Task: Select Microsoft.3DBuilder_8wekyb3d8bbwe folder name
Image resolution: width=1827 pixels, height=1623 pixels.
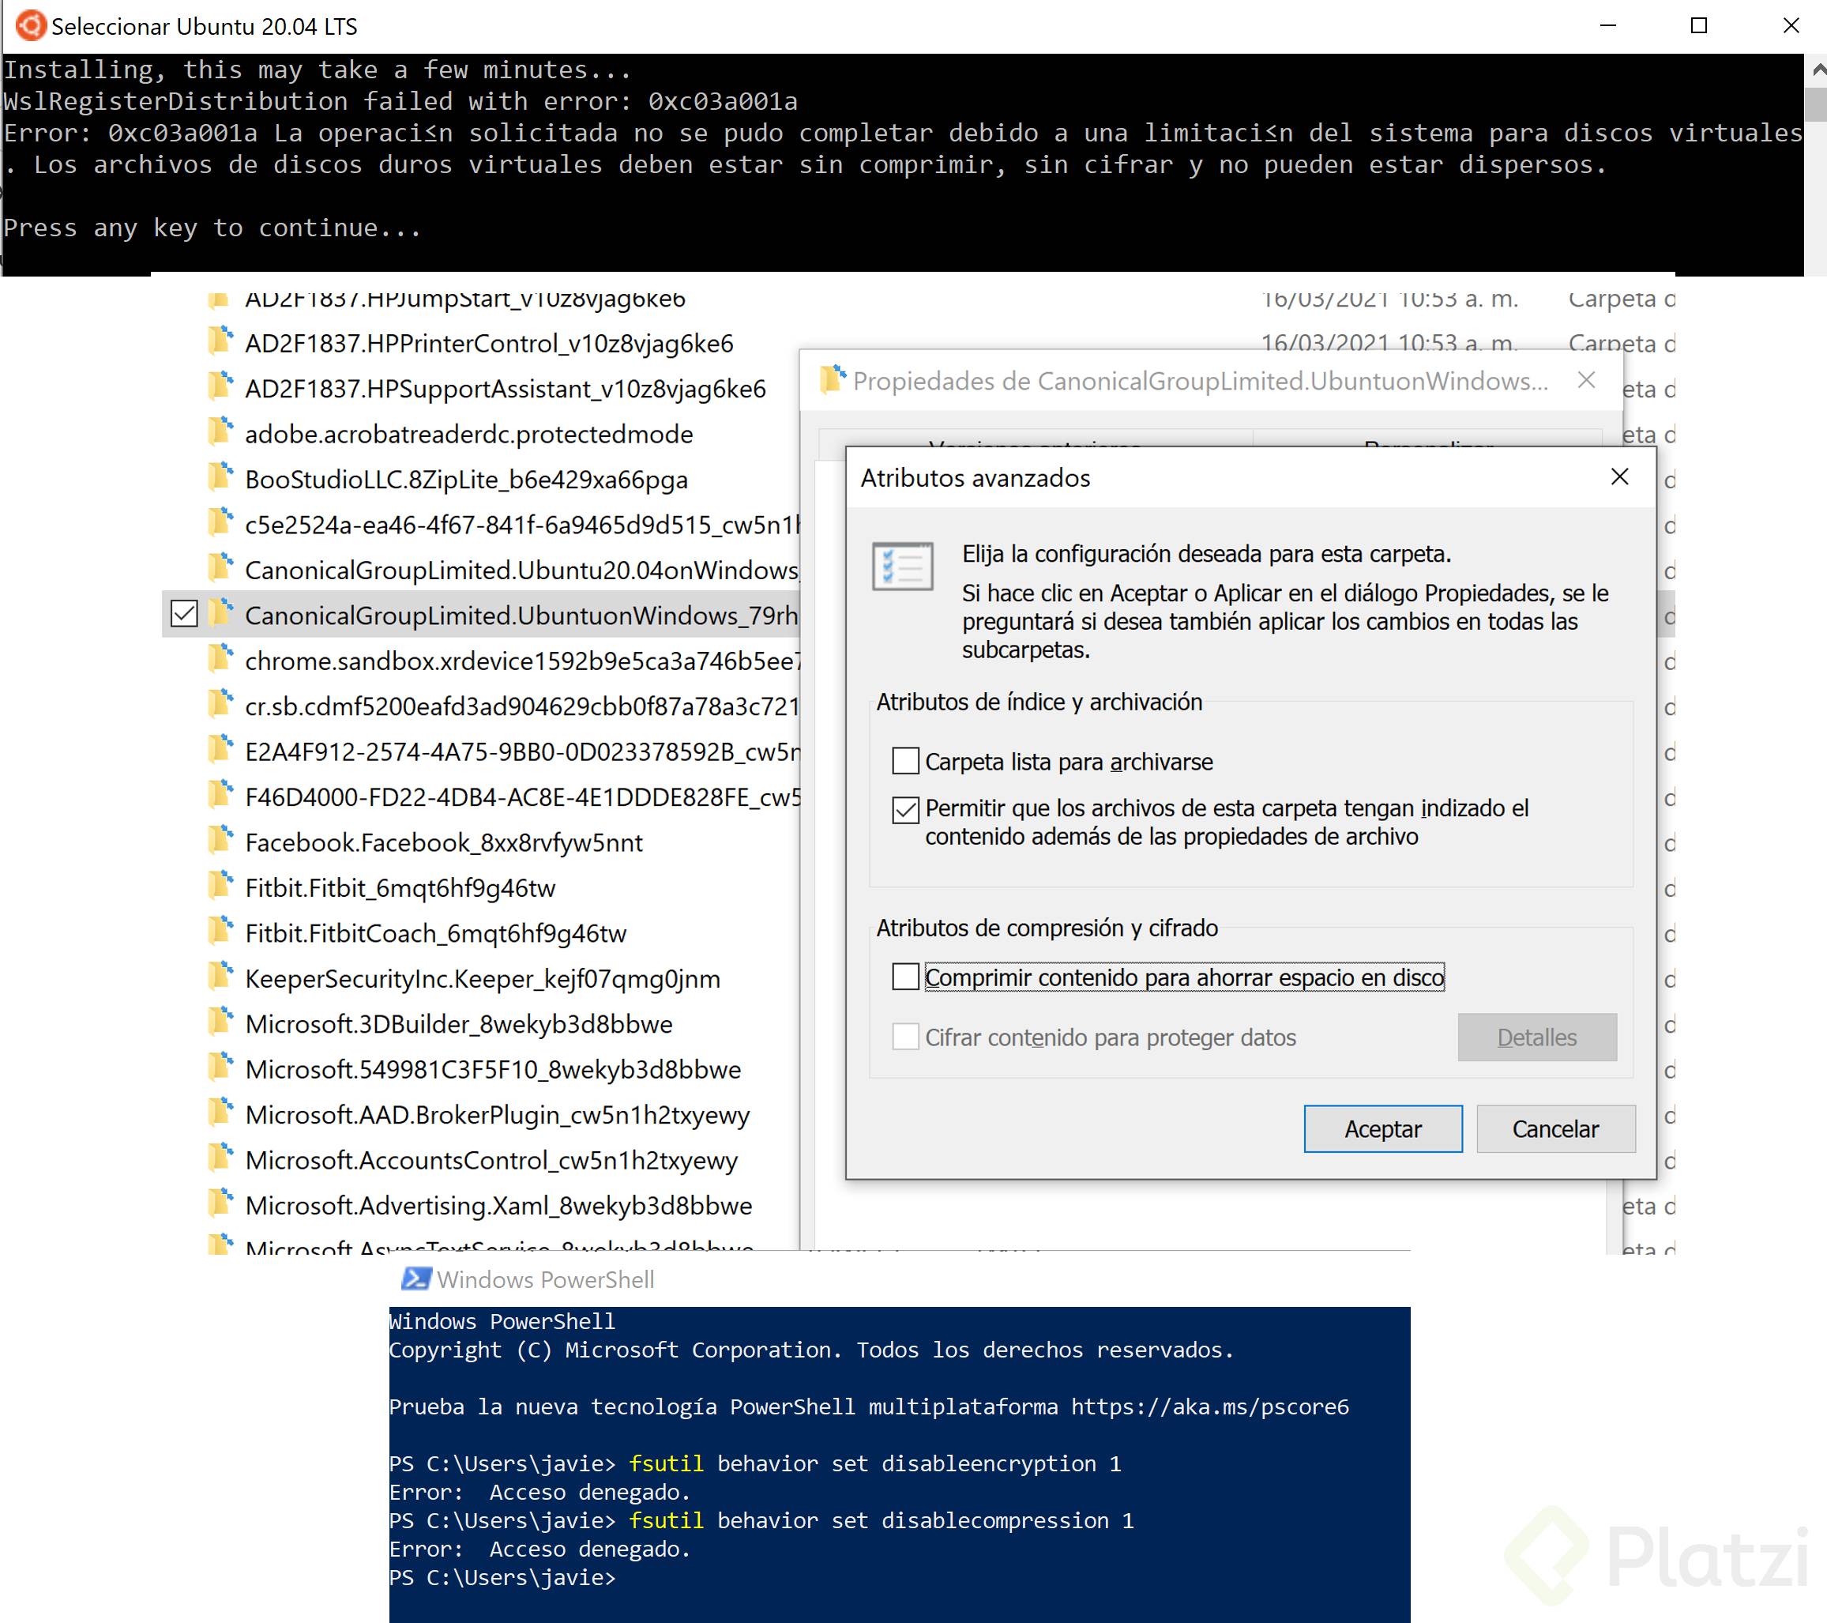Action: tap(459, 1025)
